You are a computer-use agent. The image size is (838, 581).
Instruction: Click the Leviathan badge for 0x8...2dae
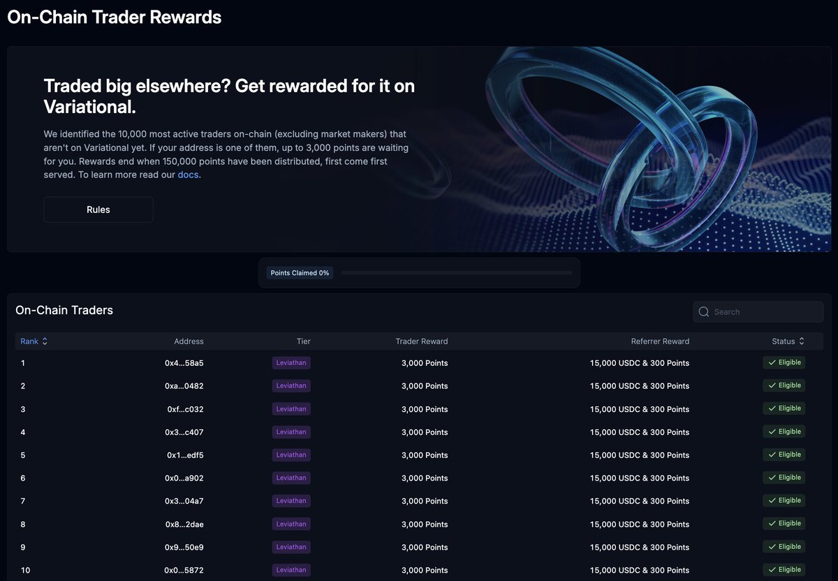point(291,524)
